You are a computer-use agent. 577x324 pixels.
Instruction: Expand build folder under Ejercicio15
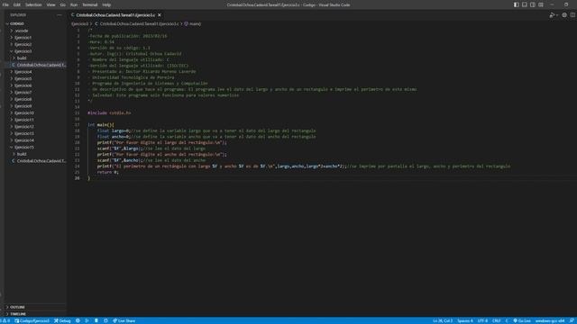tap(35, 154)
